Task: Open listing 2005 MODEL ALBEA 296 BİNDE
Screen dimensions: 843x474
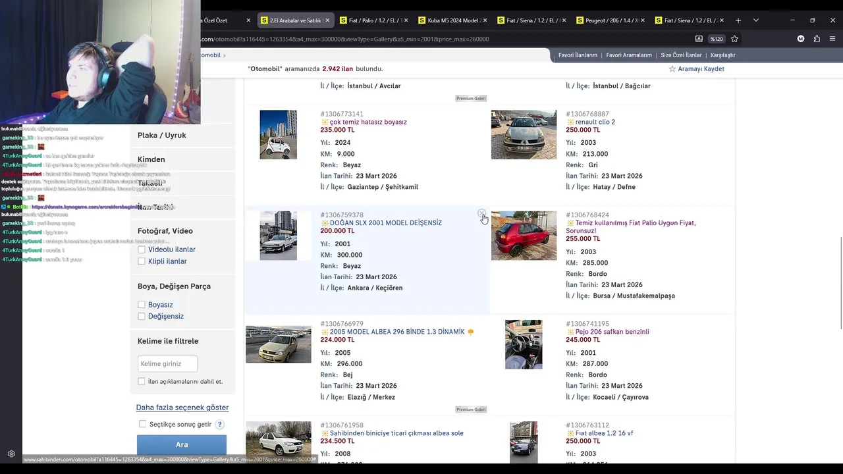Action: 397,332
